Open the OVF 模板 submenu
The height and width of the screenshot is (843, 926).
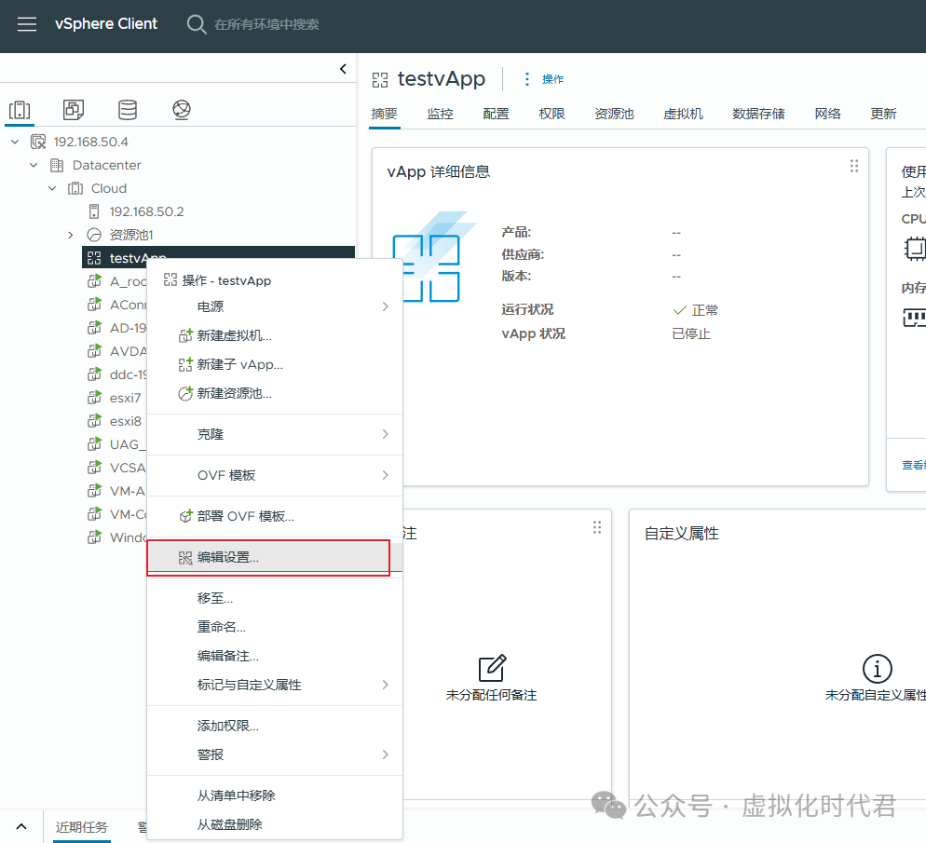[275, 475]
